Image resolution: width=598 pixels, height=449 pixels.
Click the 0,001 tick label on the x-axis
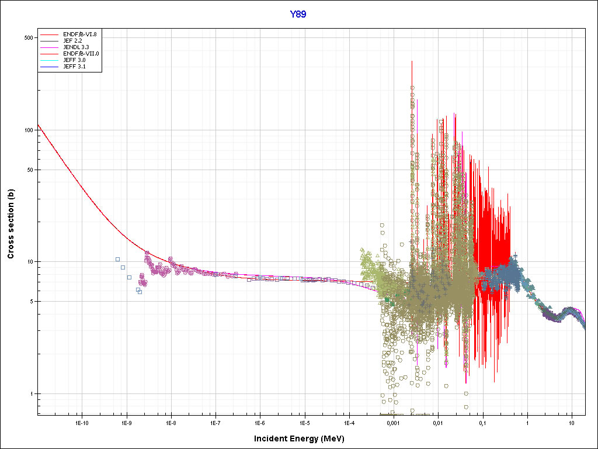[x=393, y=423]
